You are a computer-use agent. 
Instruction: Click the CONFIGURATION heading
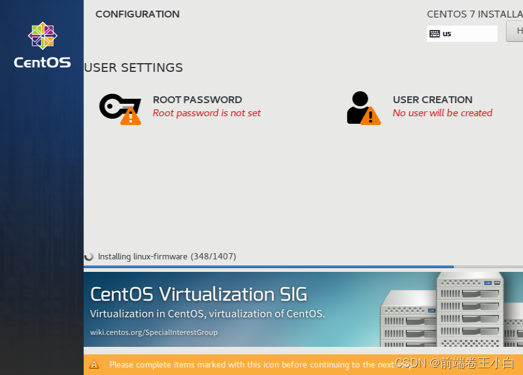(137, 14)
